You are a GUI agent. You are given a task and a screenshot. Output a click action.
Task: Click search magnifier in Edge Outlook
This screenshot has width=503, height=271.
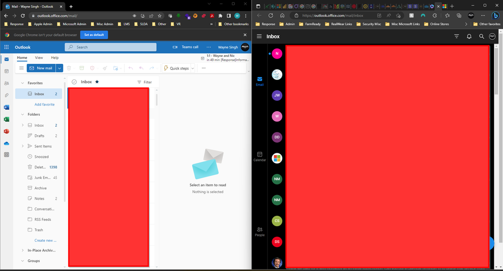point(481,37)
